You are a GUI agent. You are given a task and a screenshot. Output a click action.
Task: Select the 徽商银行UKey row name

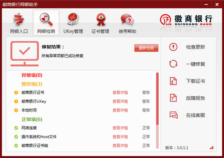tap(34, 101)
